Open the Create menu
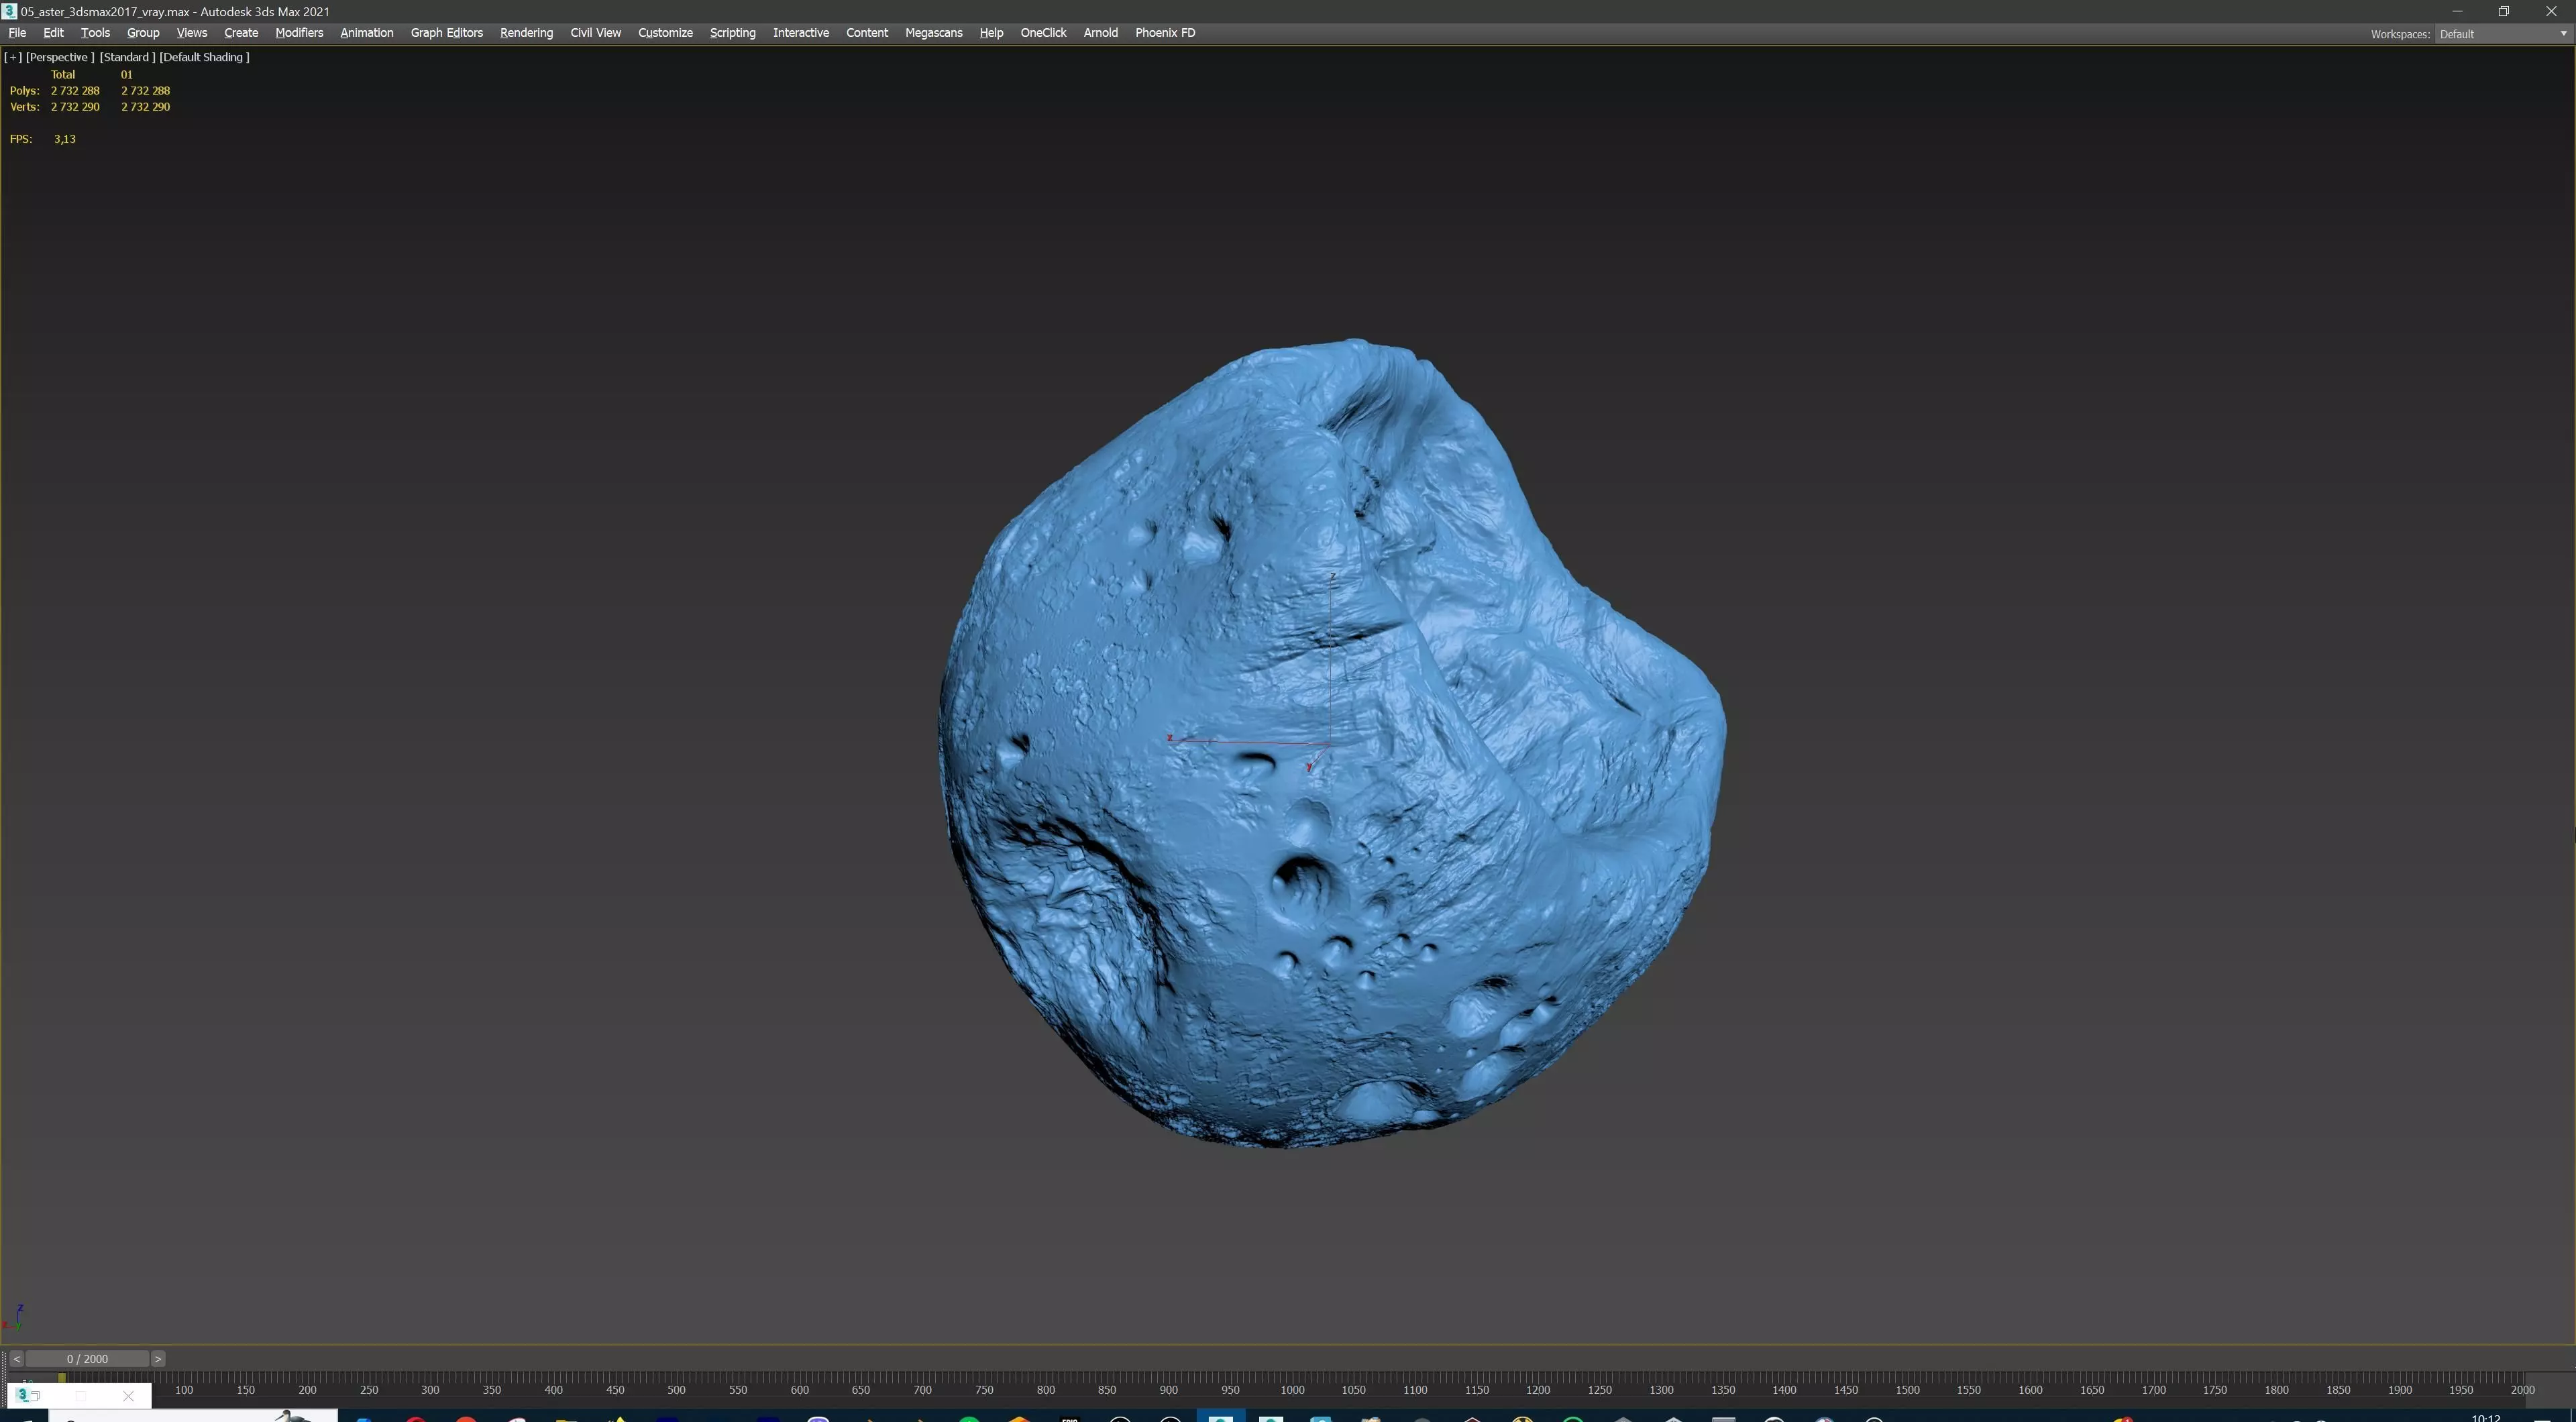The width and height of the screenshot is (2576, 1422). pos(241,33)
